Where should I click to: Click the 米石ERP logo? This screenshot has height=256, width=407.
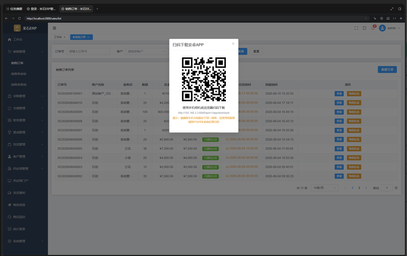pos(25,28)
